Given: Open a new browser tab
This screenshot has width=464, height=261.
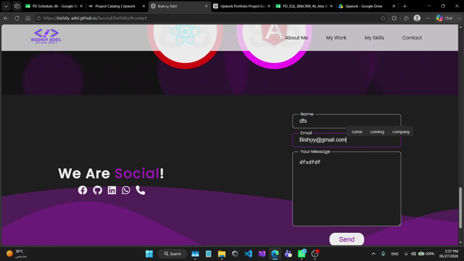Looking at the screenshot, I should click(x=405, y=6).
